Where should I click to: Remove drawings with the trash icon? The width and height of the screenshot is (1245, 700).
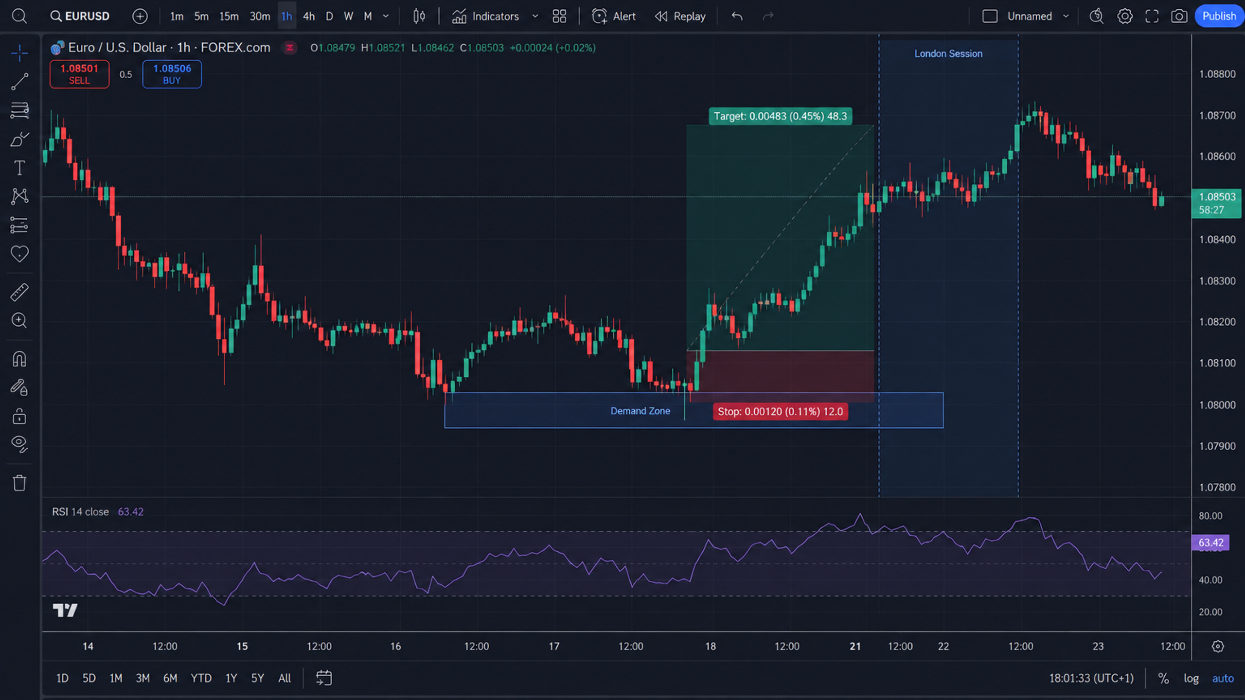19,483
